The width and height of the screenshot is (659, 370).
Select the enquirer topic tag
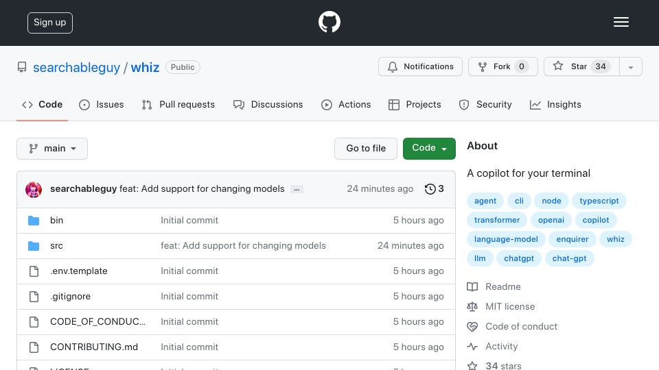coord(573,240)
